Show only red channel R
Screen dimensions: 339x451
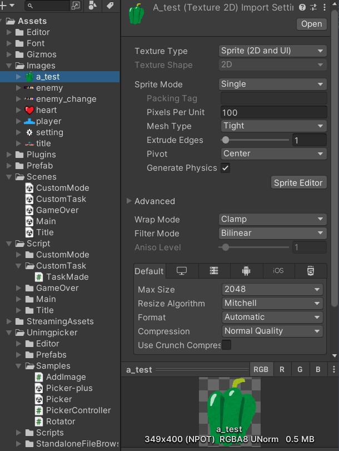[282, 370]
